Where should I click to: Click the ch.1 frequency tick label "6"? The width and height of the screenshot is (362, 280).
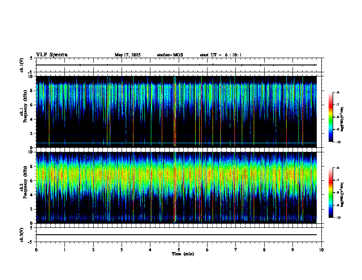(32, 105)
